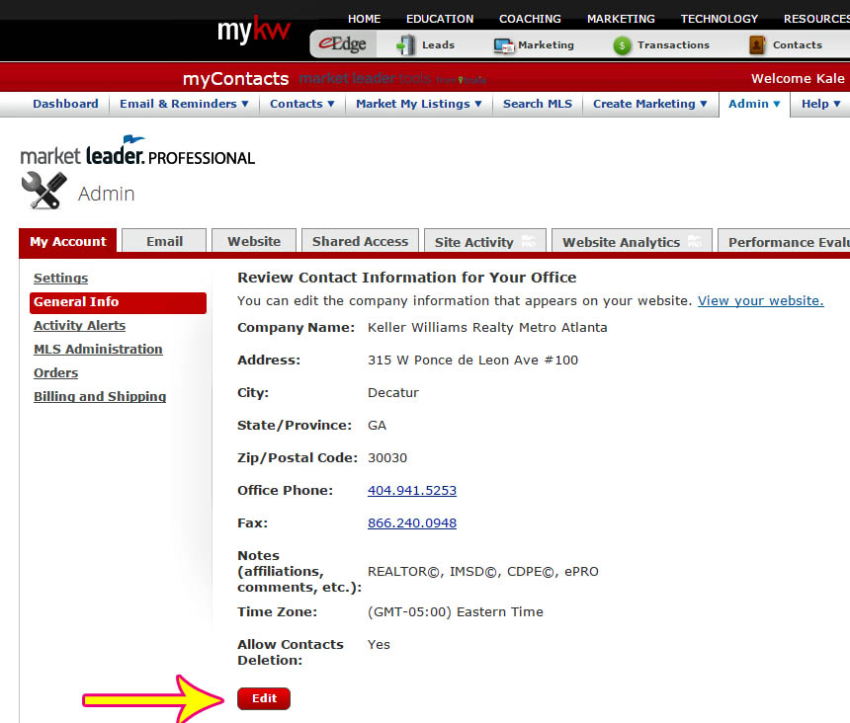Click the mykw logo
Viewport: 850px width, 723px height.
(254, 30)
